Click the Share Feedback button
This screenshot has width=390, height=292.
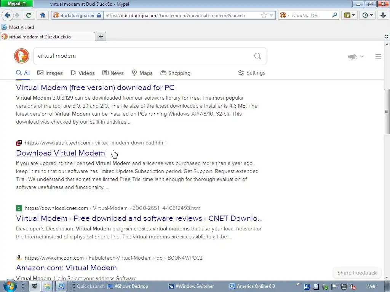[357, 273]
